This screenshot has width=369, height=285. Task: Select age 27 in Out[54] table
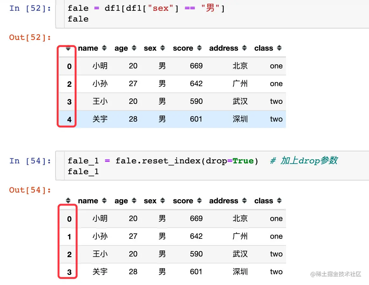133,236
